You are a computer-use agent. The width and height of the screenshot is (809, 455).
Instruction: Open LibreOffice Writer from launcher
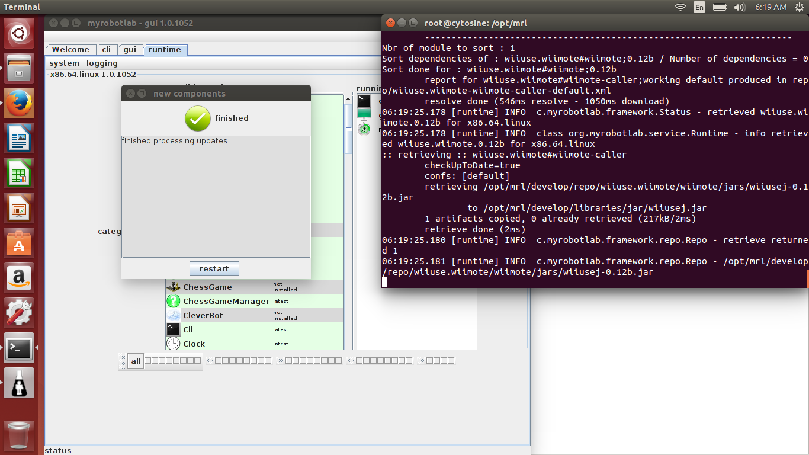point(19,138)
